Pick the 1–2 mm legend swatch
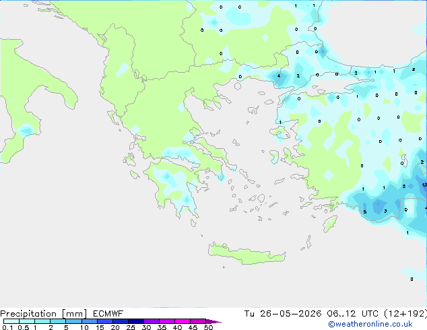 (x=42, y=321)
